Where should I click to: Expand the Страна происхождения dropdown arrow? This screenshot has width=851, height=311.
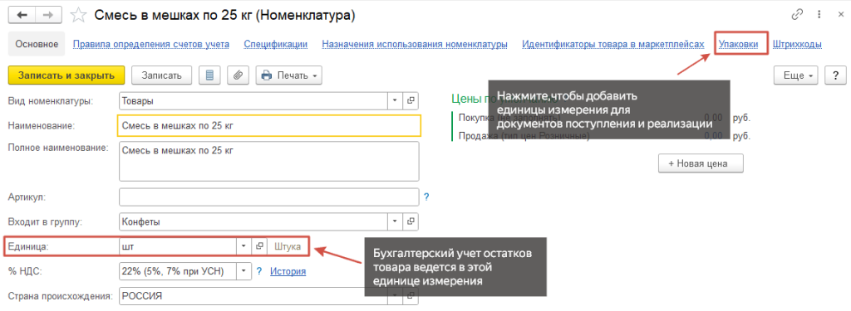(395, 296)
